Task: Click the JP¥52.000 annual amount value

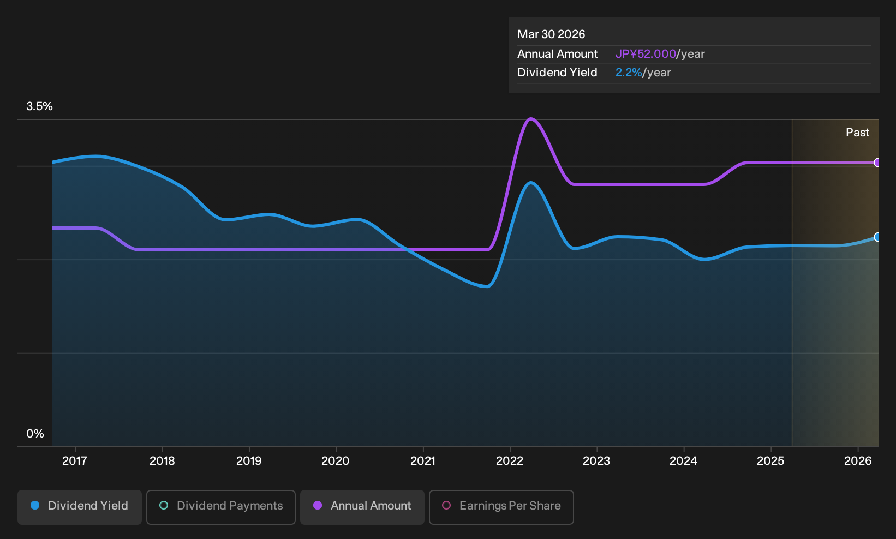Action: tap(646, 54)
